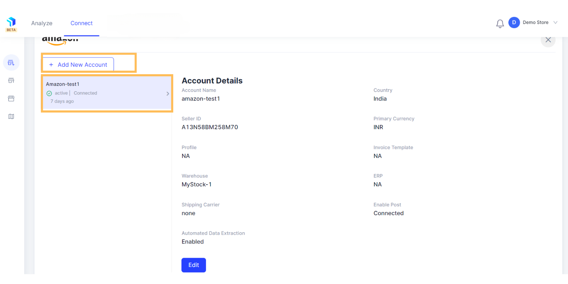
Task: Open the folded map sidebar icon
Action: coord(11,116)
